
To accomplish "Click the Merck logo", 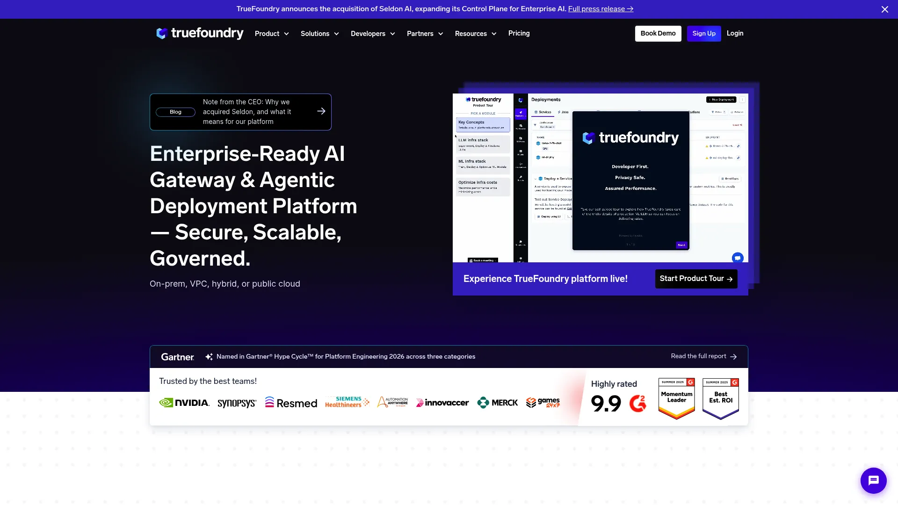I will (x=497, y=403).
